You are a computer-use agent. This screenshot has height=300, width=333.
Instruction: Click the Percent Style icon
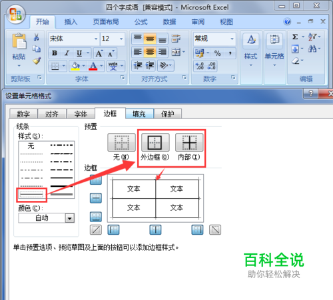pyautogui.click(x=218, y=53)
